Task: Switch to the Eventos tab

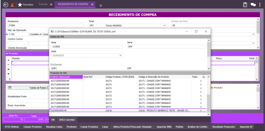Action: click(x=43, y=5)
